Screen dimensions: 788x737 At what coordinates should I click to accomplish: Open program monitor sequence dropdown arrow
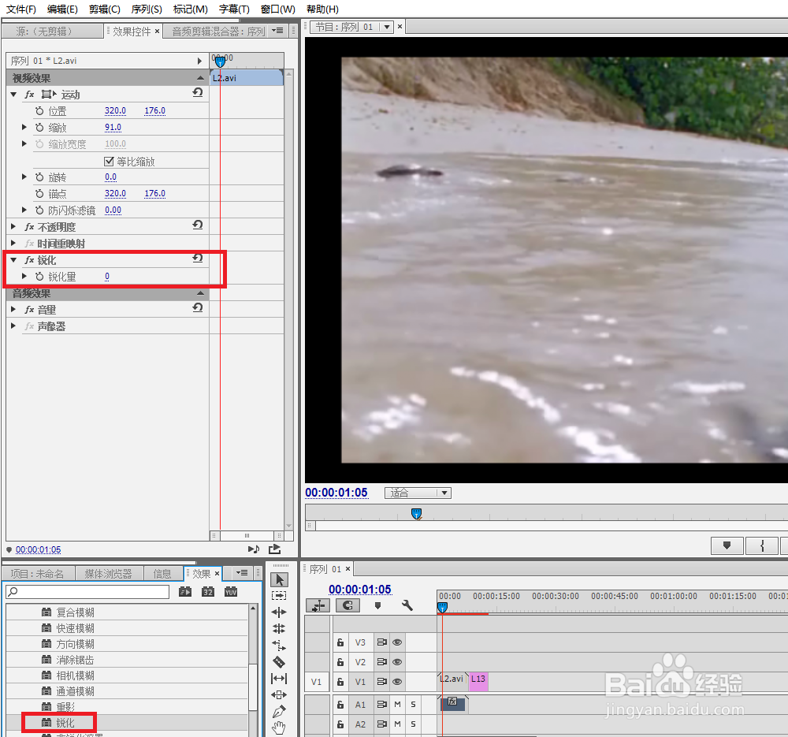(x=386, y=27)
